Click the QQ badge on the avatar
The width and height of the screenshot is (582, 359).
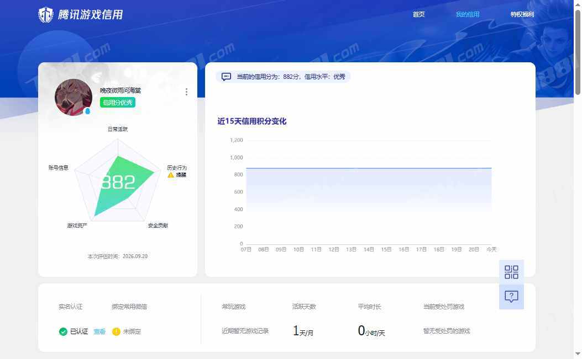pyautogui.click(x=87, y=111)
